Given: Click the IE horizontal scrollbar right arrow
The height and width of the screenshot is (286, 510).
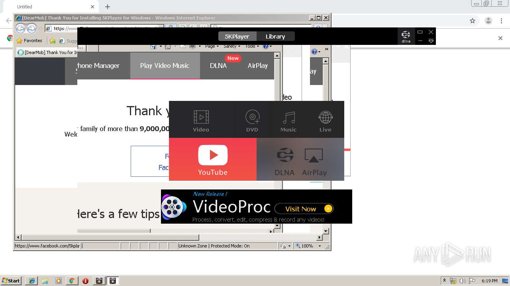Looking at the screenshot, I should pyautogui.click(x=319, y=238).
